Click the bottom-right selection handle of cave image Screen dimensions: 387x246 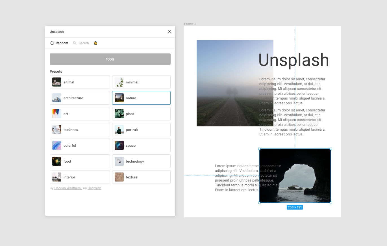pyautogui.click(x=331, y=203)
